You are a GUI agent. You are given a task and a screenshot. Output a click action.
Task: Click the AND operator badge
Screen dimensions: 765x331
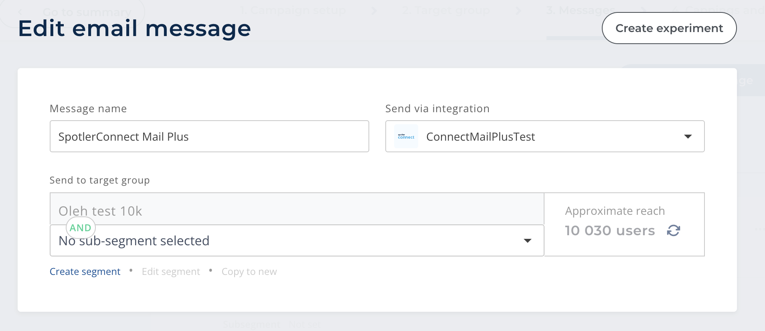coord(81,228)
